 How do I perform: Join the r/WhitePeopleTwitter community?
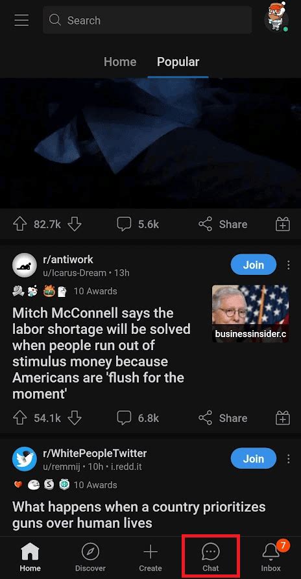coord(254,458)
